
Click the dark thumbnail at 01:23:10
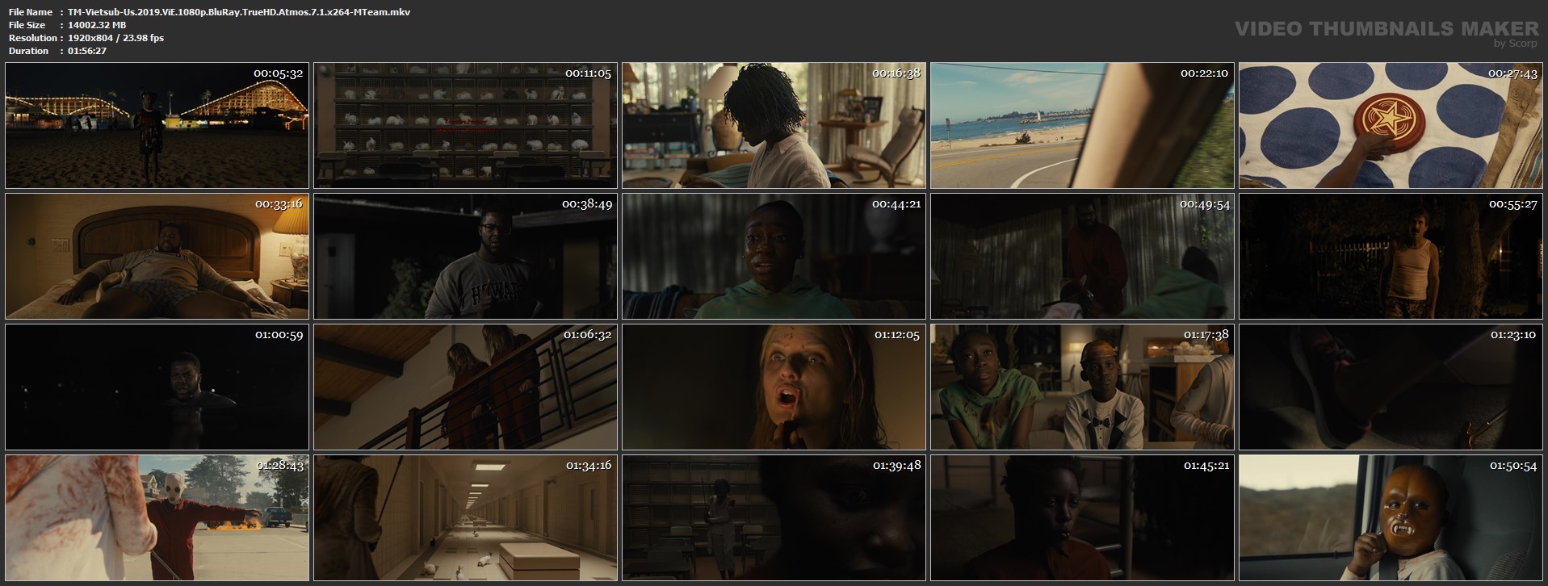coord(1391,387)
